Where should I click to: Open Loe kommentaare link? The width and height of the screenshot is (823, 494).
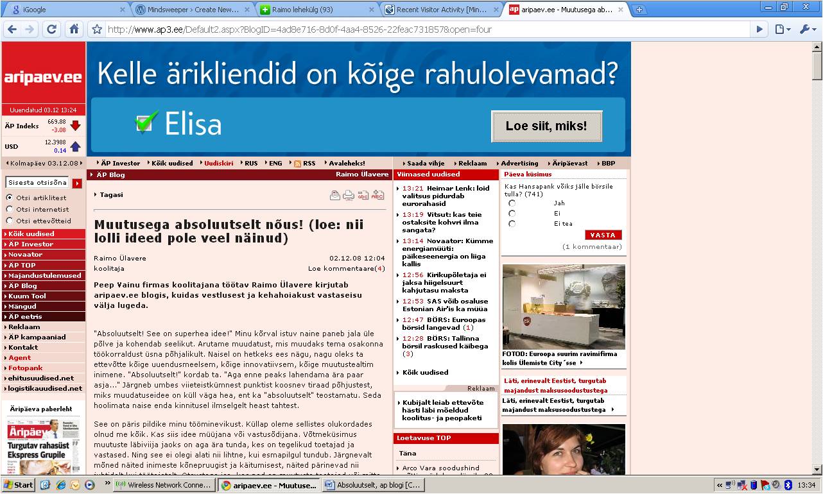pyautogui.click(x=347, y=268)
